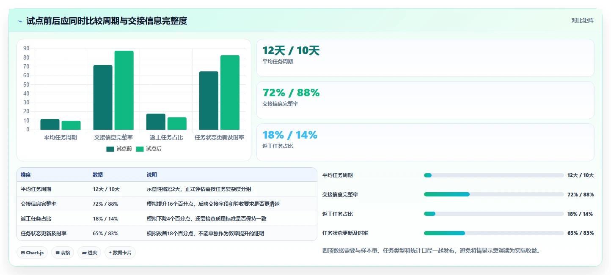Click the 试点前 bar for 返工任务占比

(156, 122)
